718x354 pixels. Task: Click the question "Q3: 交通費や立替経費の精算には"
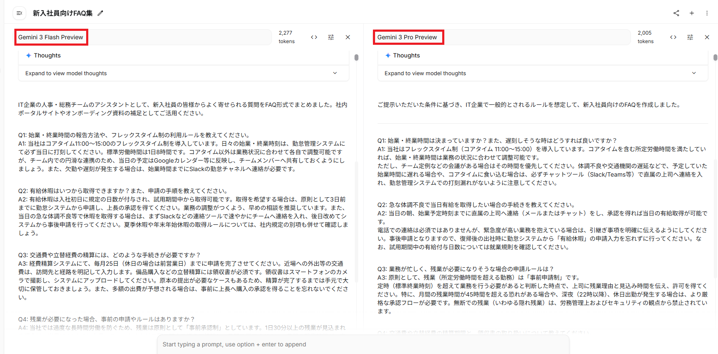pyautogui.click(x=109, y=255)
